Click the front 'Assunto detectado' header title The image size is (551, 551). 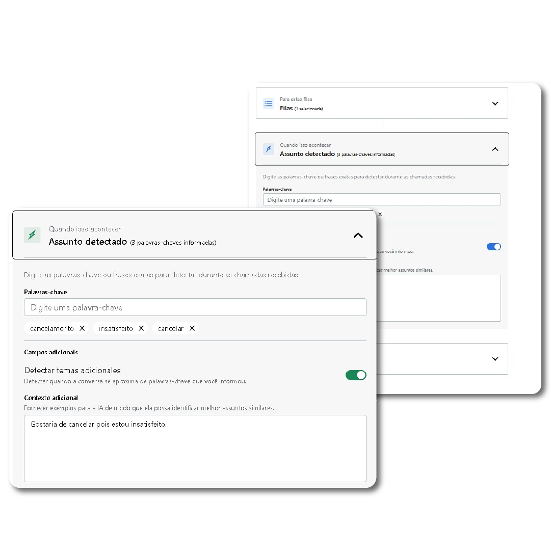coord(88,242)
